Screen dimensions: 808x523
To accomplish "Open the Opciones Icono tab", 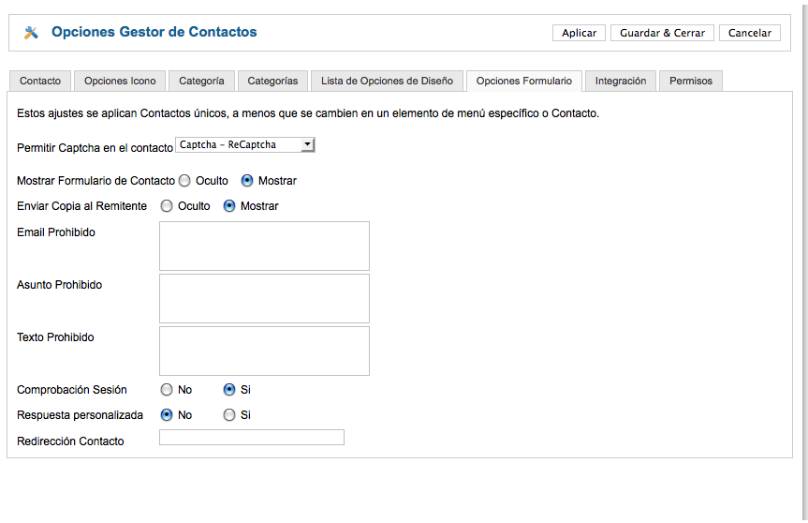I will point(120,81).
